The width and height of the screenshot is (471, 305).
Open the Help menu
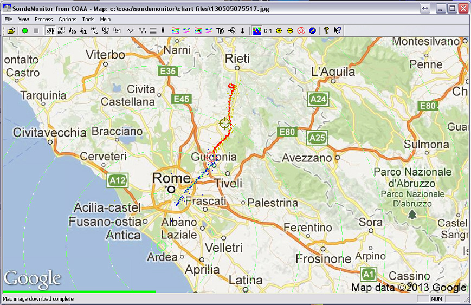coord(105,19)
